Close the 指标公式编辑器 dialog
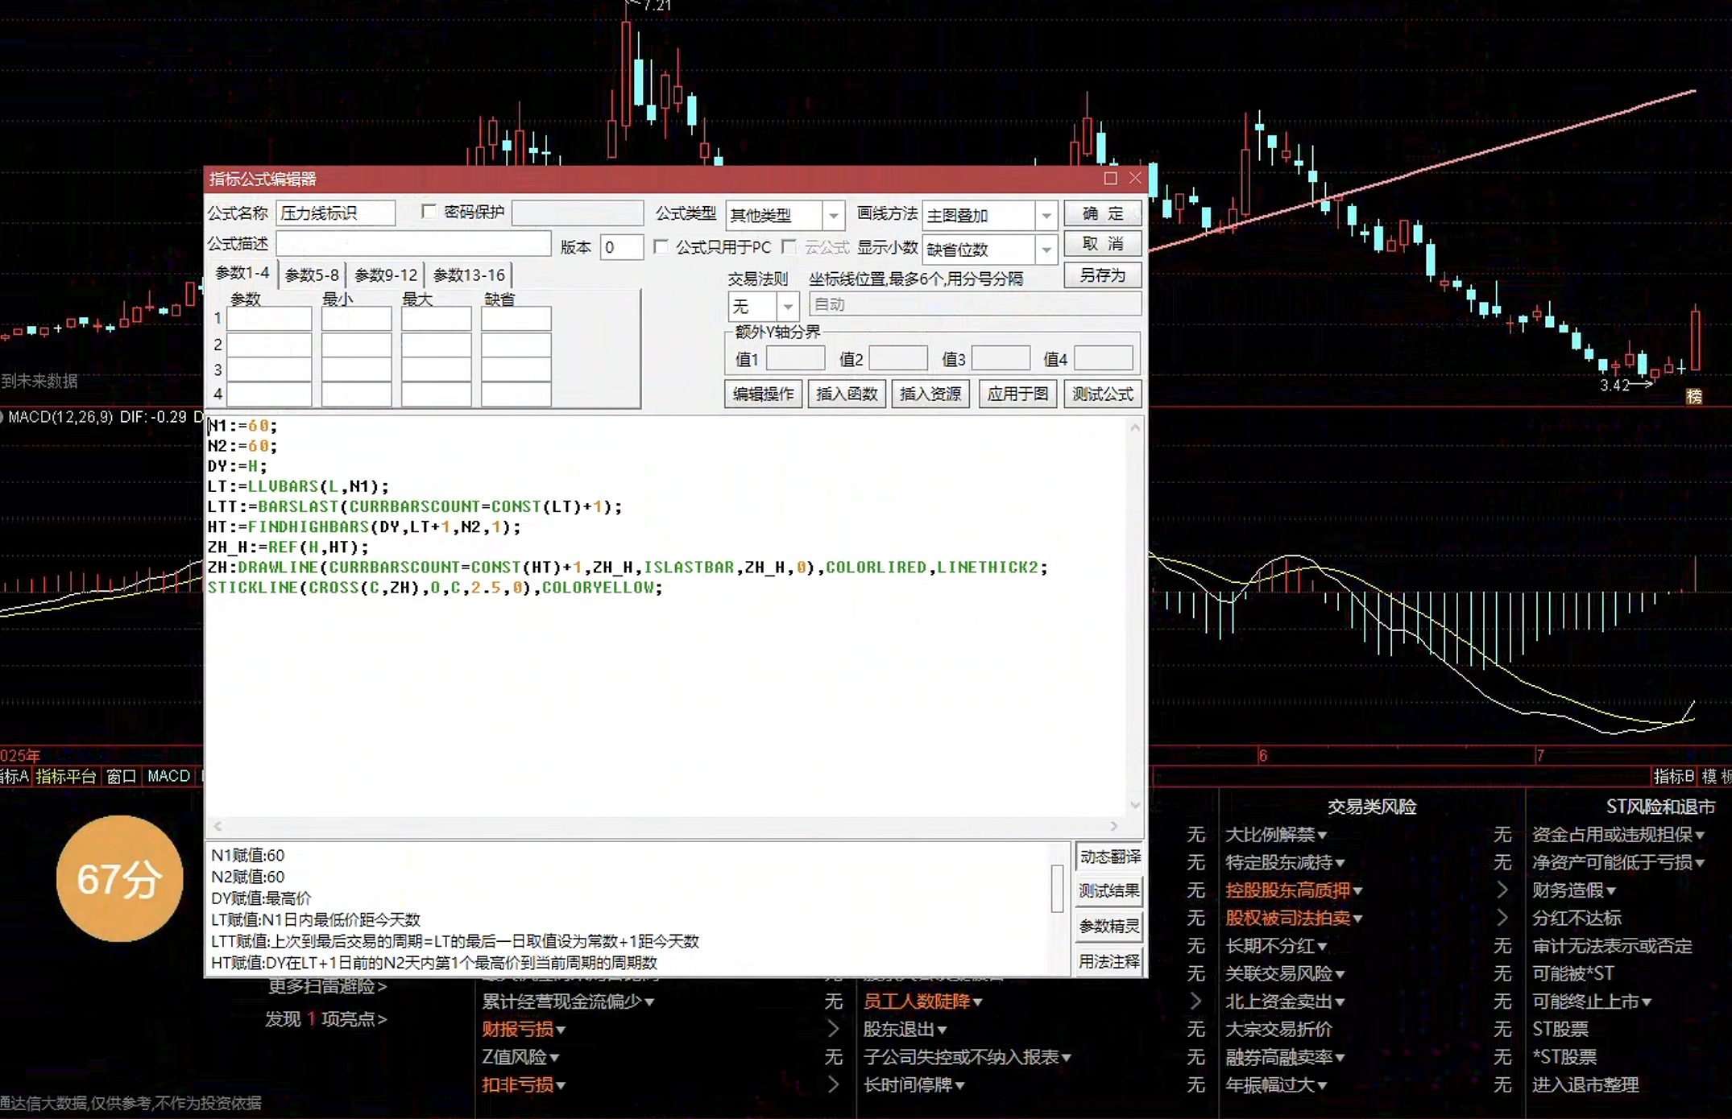 pyautogui.click(x=1135, y=178)
